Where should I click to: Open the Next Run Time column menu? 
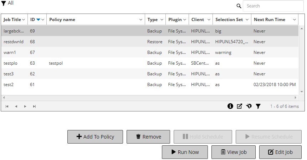(295, 20)
